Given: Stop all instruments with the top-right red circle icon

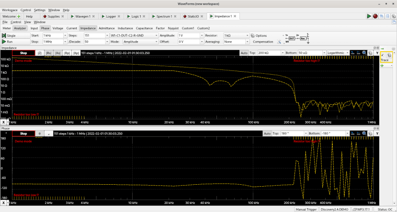Looking at the screenshot, I should (375, 16).
